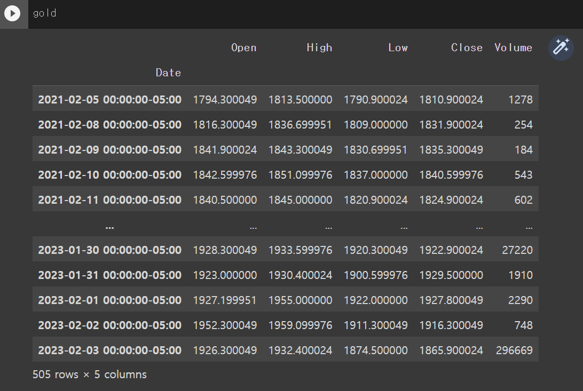Select the 2023-01-30 row label

pos(109,250)
